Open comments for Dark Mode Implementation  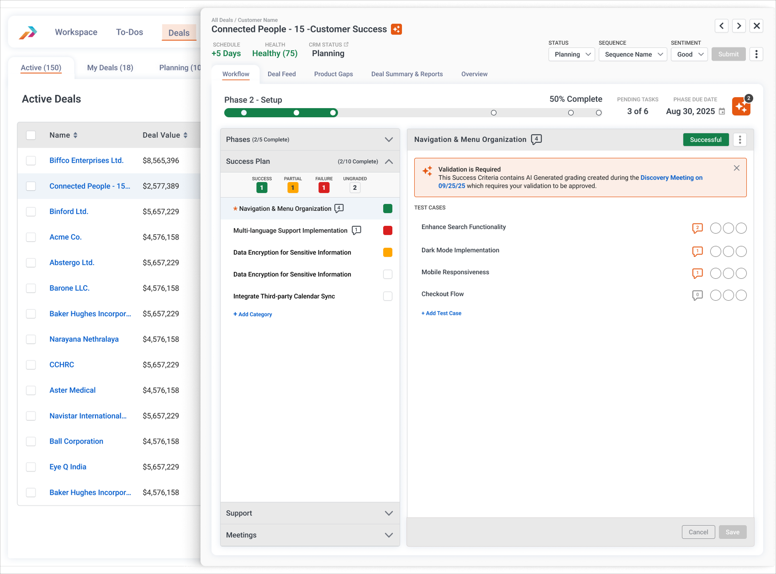click(x=697, y=251)
